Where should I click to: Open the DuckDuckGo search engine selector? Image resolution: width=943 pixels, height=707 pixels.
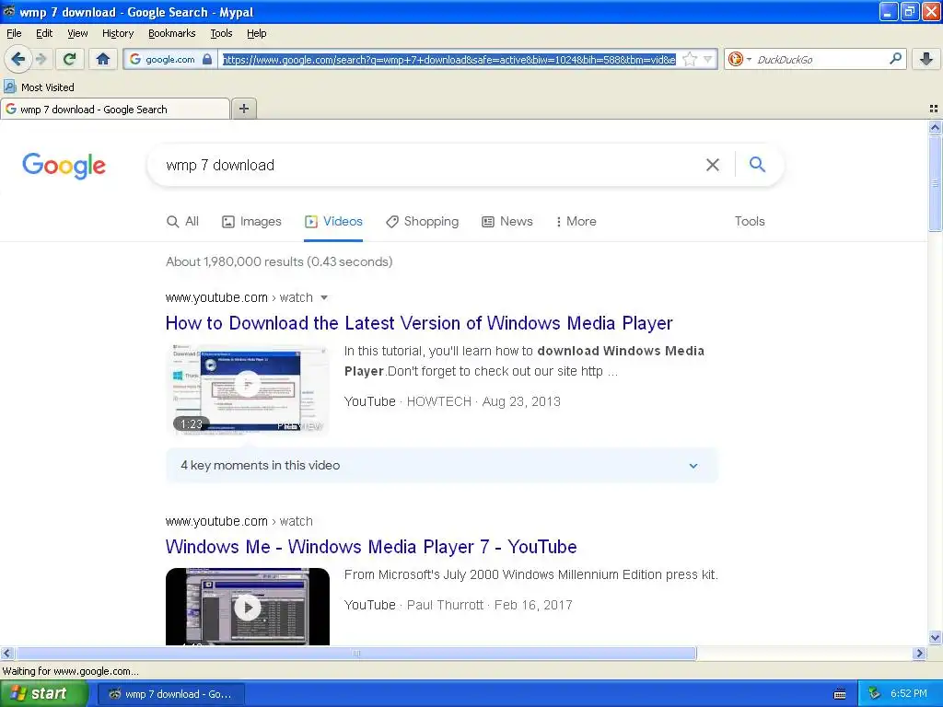click(x=739, y=59)
